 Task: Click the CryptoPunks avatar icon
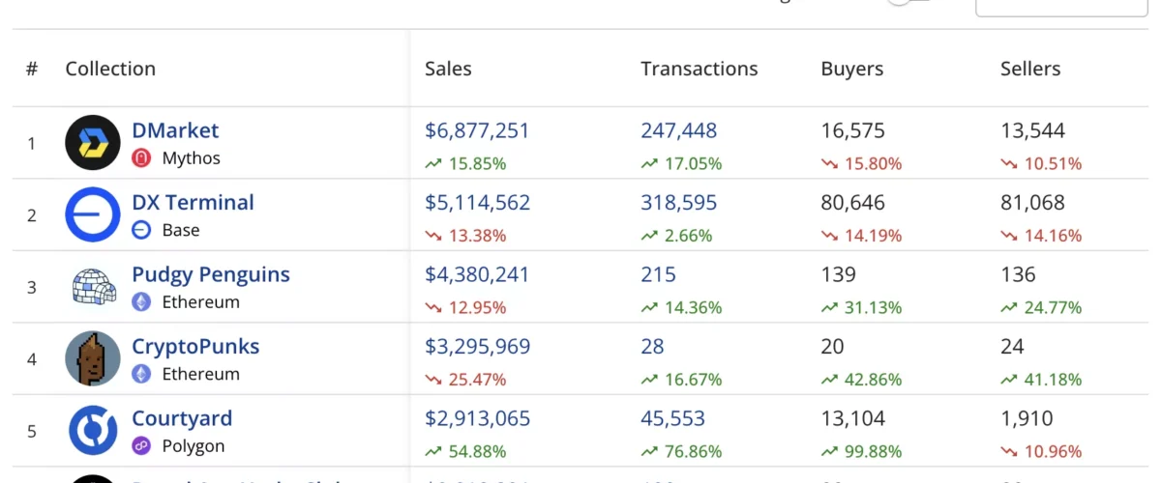[93, 358]
